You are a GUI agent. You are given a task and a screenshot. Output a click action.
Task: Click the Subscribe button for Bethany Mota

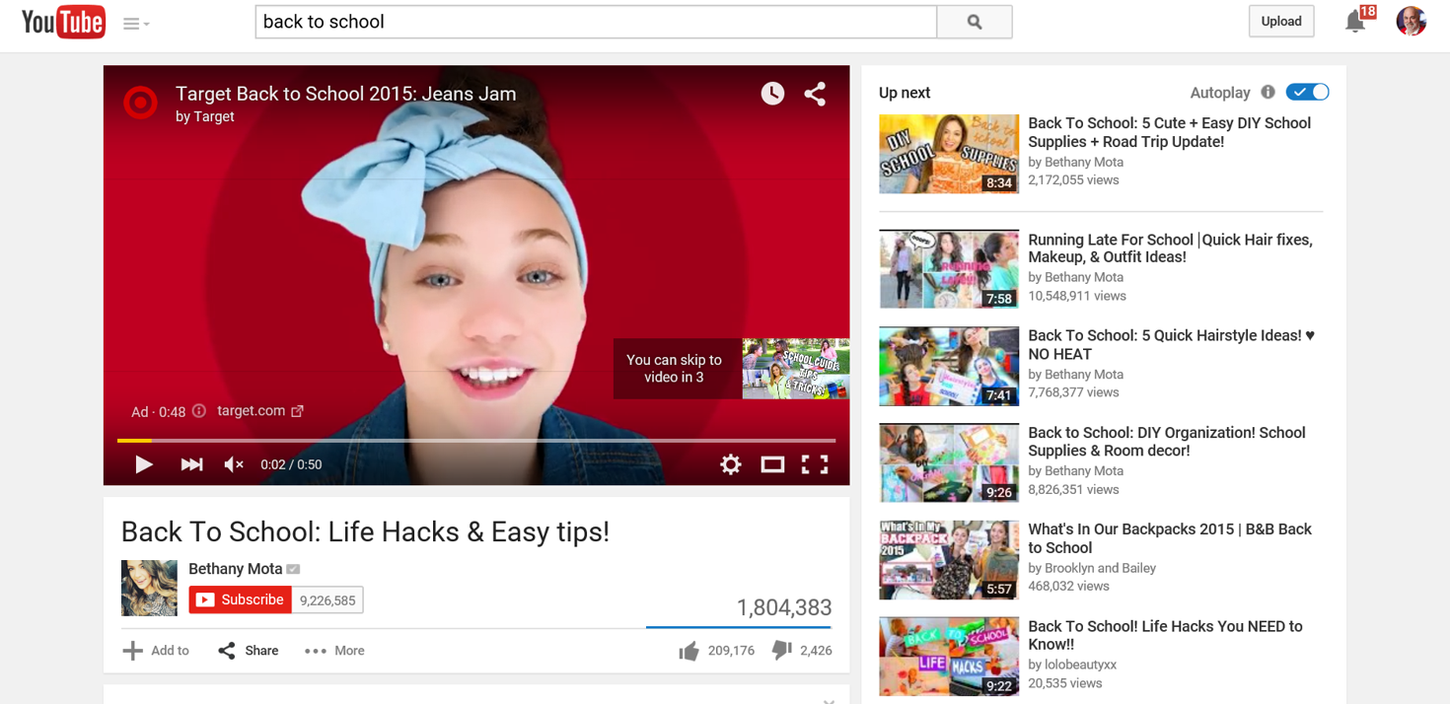[241, 599]
